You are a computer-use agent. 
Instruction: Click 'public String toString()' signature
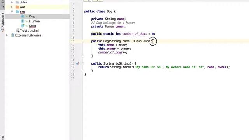pyautogui.click(x=112, y=63)
